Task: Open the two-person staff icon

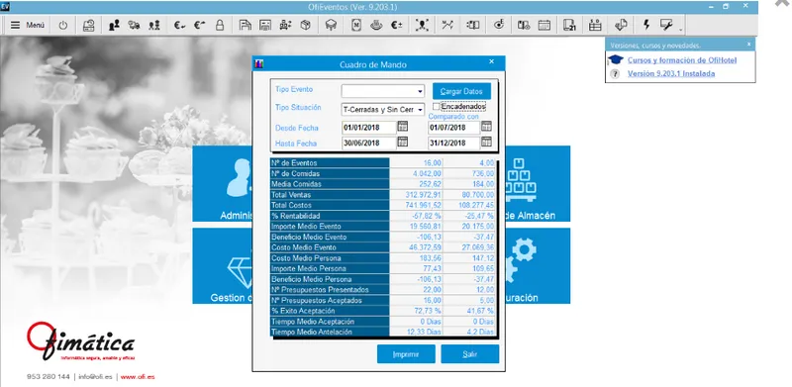Action: click(154, 25)
